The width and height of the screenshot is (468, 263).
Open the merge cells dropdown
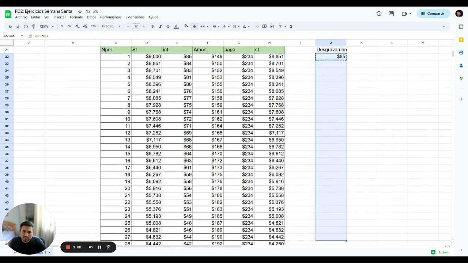(x=204, y=26)
